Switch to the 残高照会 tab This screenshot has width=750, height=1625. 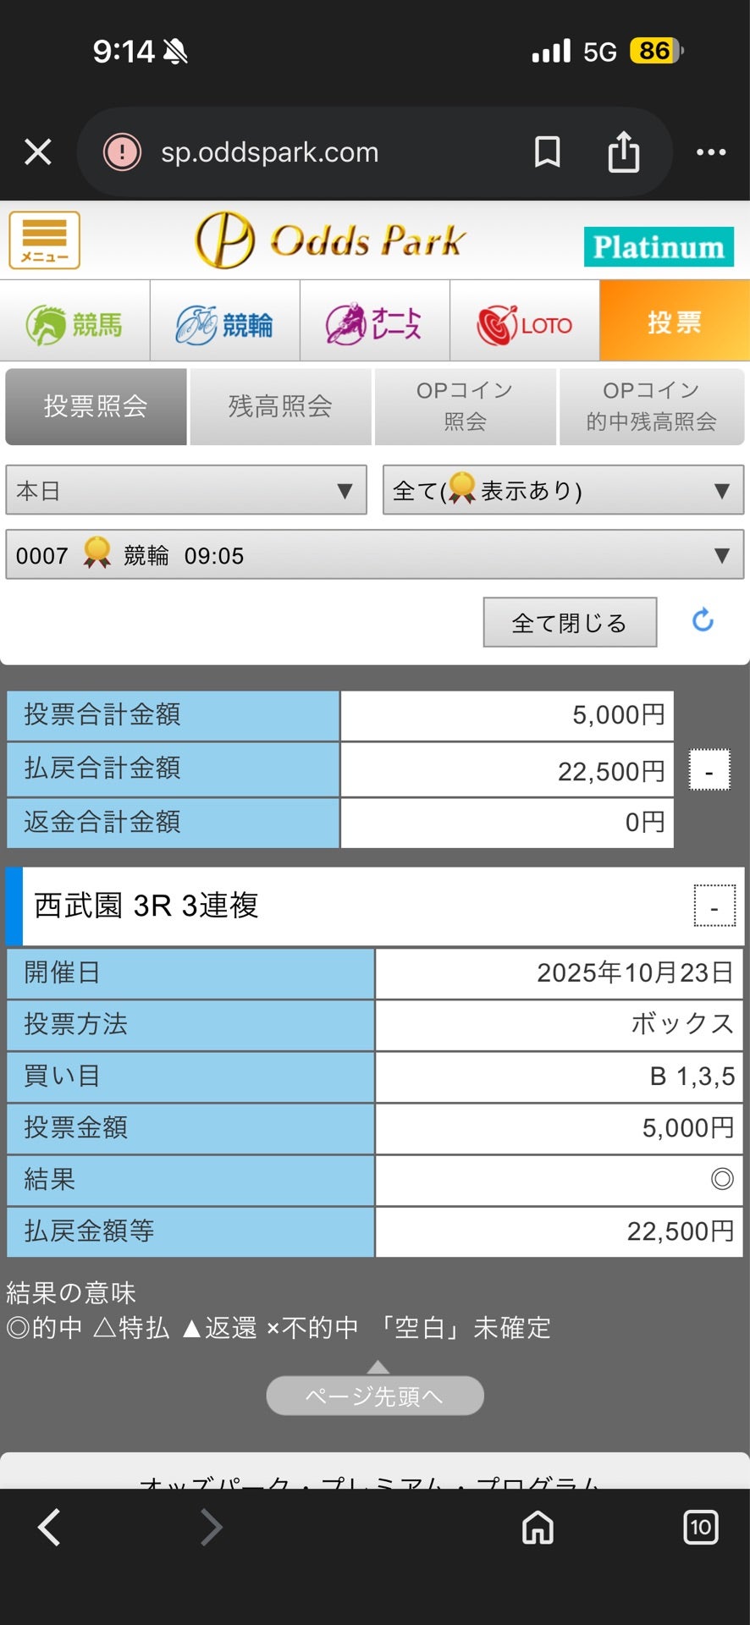click(280, 406)
